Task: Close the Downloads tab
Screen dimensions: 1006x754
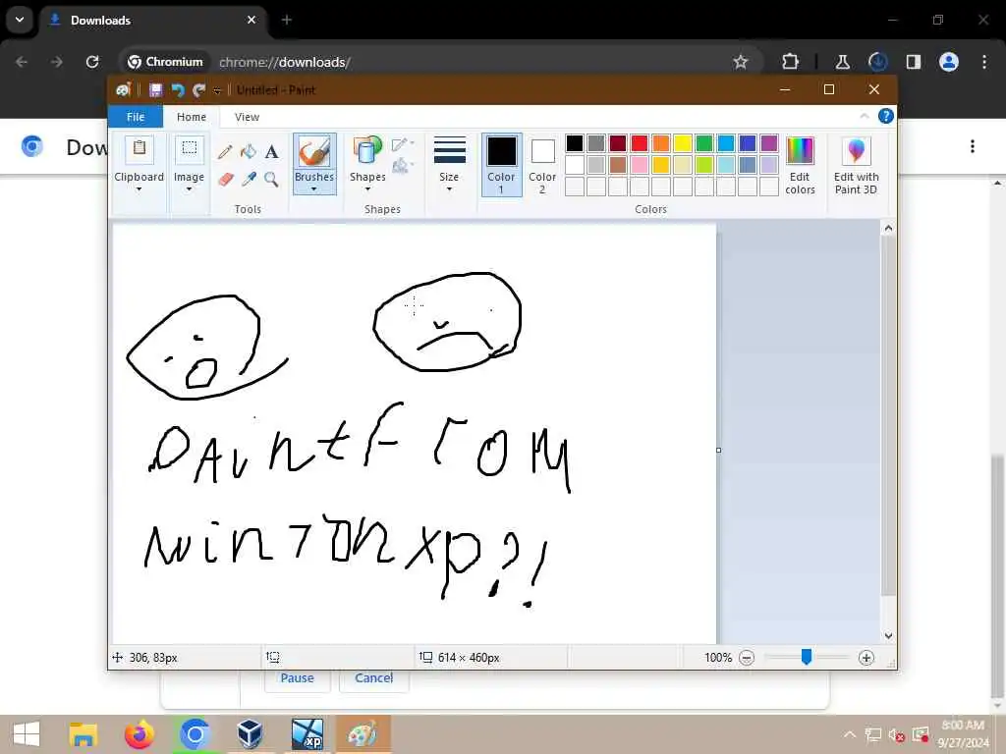Action: coord(251,20)
